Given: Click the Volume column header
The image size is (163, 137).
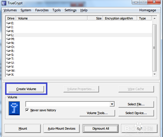Looking at the screenshot, I should 52,18.
